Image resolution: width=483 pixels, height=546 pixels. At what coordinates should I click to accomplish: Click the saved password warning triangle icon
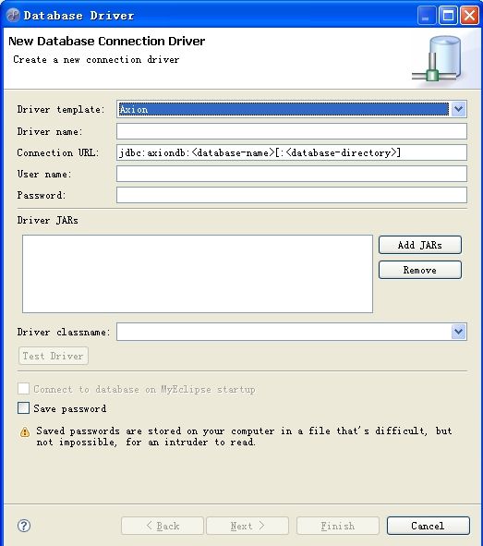(25, 432)
